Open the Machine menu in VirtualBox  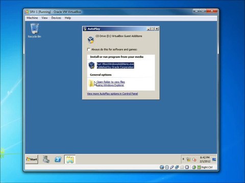[x=32, y=18]
